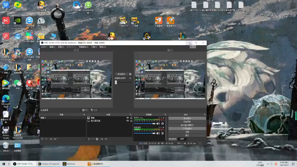Open Microsoft Edge desktop shortcut
Image resolution: width=297 pixels, height=167 pixels.
point(6,101)
